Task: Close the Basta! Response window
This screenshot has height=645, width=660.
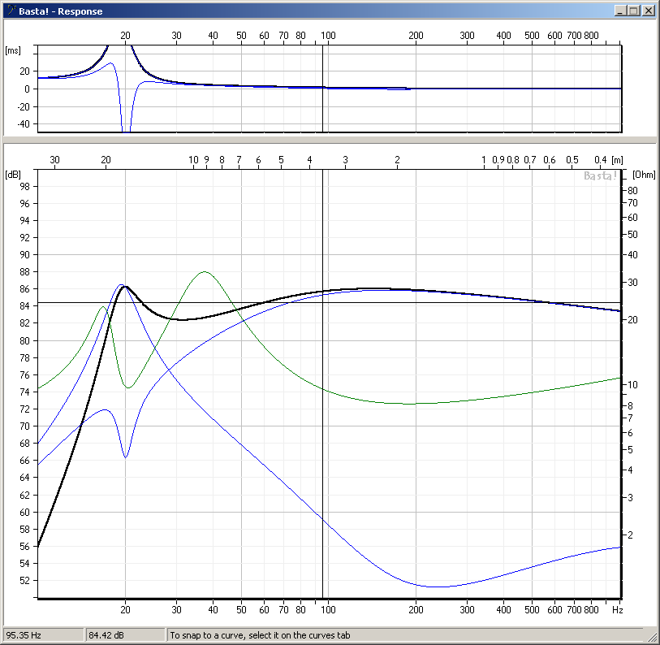Action: 649,11
